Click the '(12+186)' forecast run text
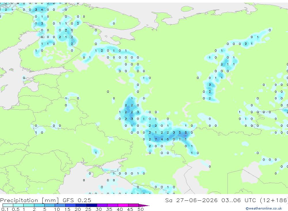Viewport: 288px width, 211px height. 274,200
